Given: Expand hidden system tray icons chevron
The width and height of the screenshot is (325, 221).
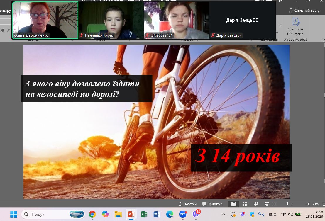Looking at the screenshot, I should pos(224,214).
